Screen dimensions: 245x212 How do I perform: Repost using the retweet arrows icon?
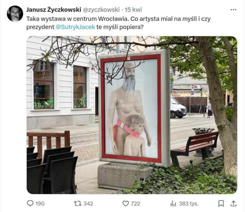[x=78, y=203]
